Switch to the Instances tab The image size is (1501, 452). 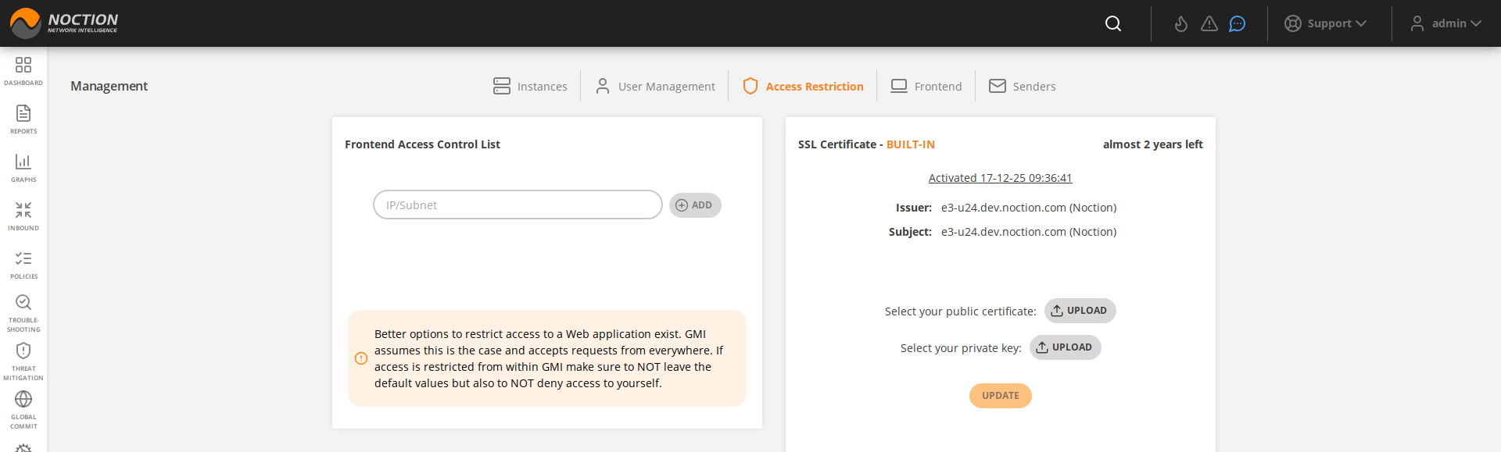coord(530,86)
